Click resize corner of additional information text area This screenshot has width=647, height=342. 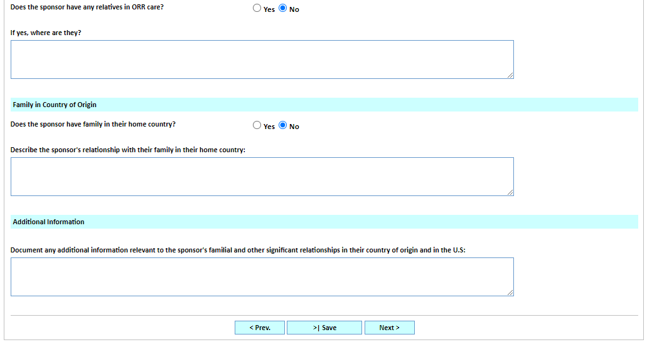click(510, 293)
